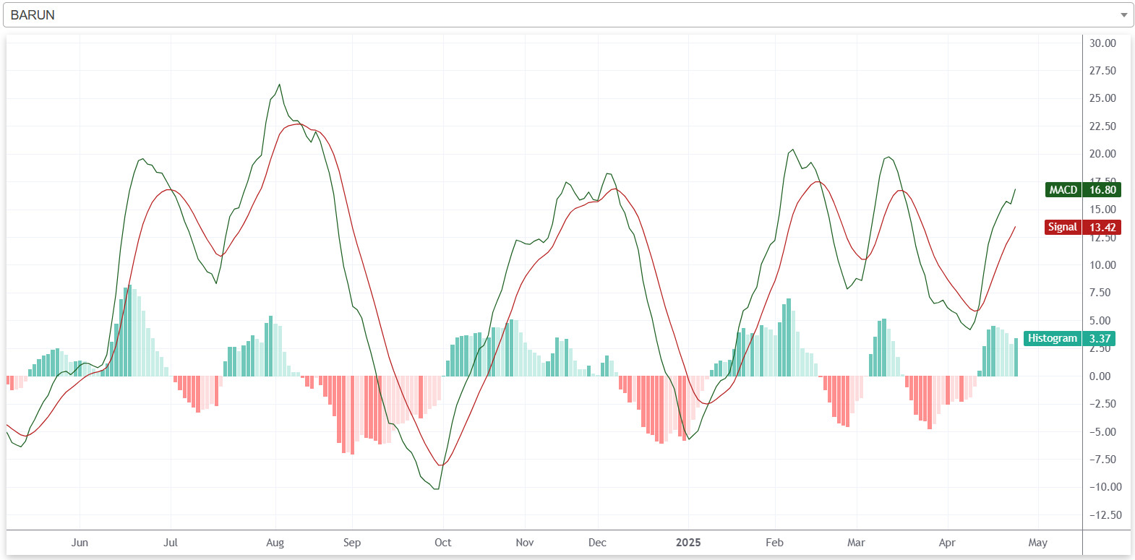Viewport: 1135px width, 560px height.
Task: Click the selector's dropdown arrow
Action: pos(1123,15)
